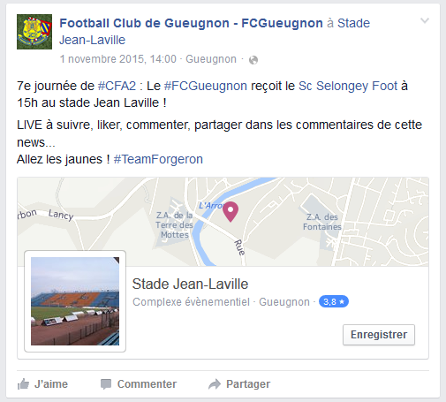Click the map preview near Z.A. des Fontaines
The image size is (446, 402).
(322, 222)
